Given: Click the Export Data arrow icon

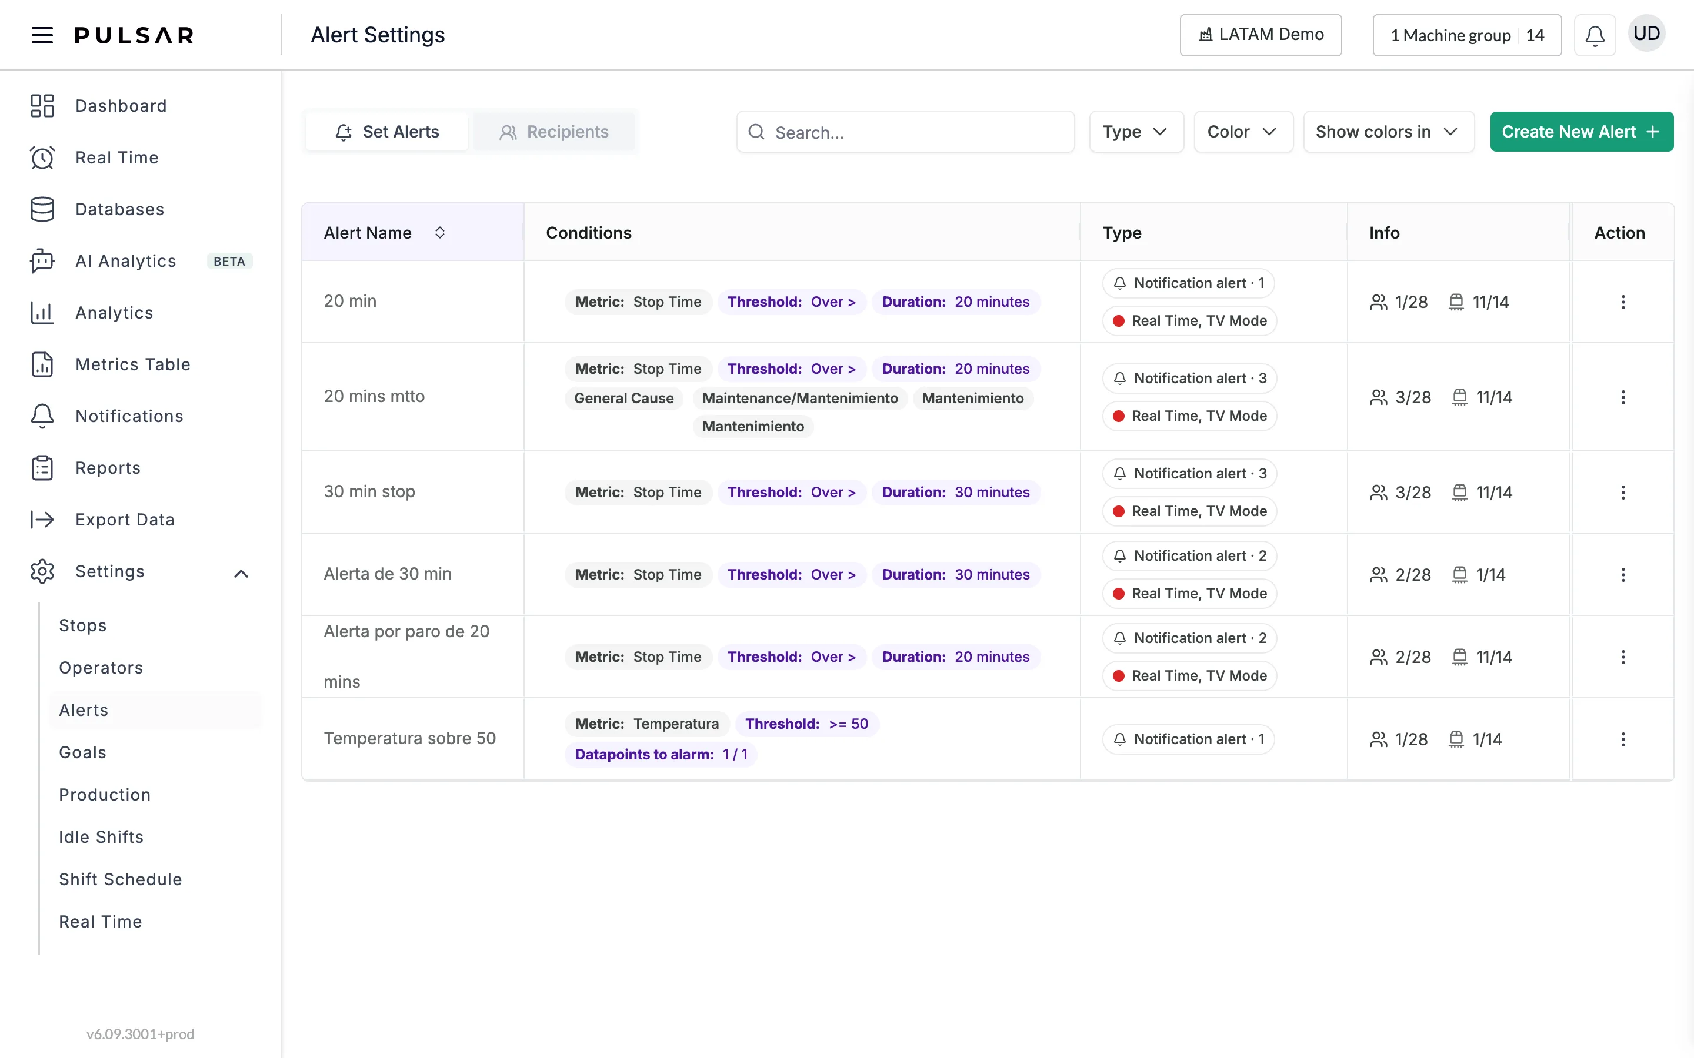Looking at the screenshot, I should 42,520.
